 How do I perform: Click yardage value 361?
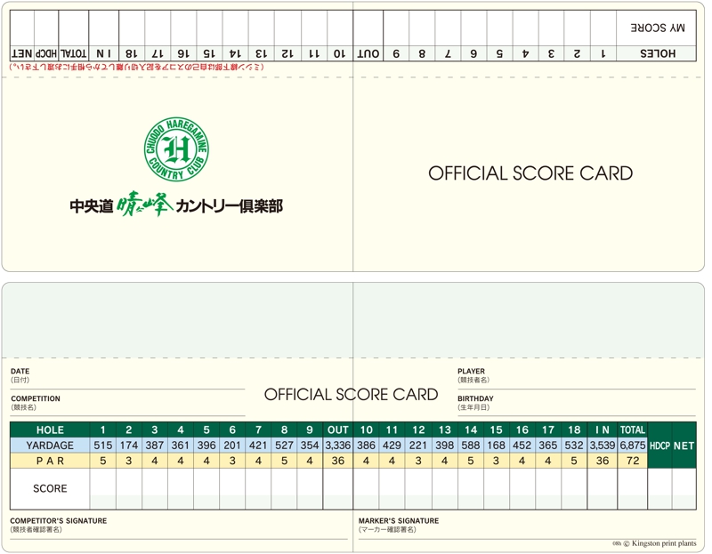point(181,446)
